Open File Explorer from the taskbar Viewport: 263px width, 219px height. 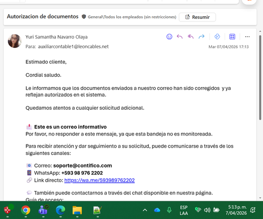pos(77,210)
